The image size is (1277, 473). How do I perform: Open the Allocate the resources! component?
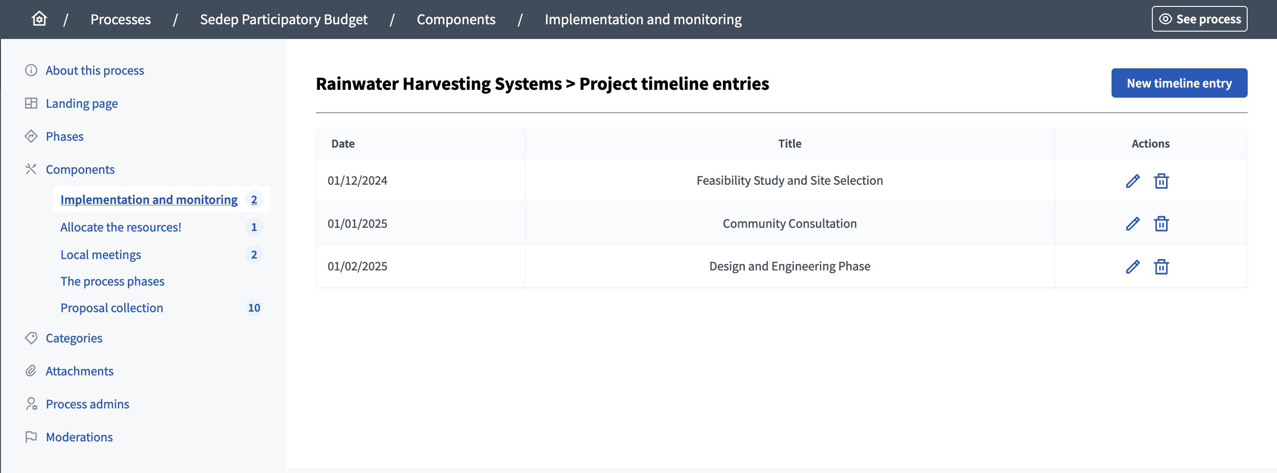point(120,226)
